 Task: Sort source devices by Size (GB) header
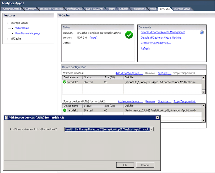point(113,106)
